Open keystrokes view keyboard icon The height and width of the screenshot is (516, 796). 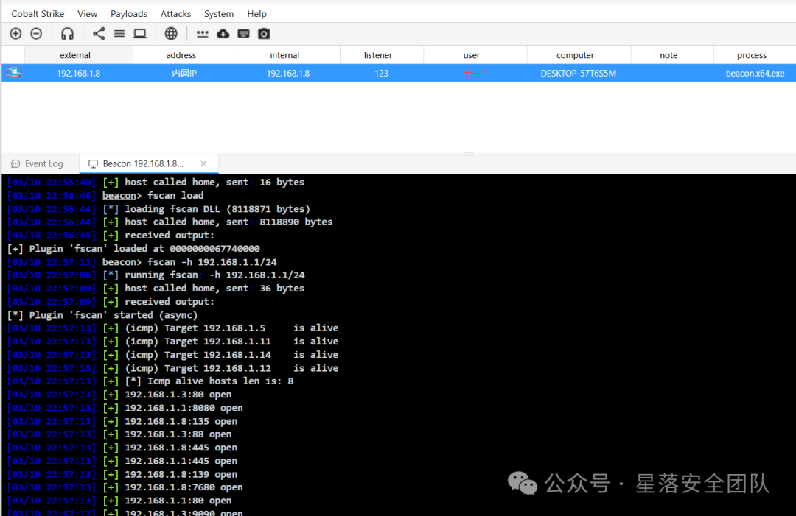(x=244, y=33)
